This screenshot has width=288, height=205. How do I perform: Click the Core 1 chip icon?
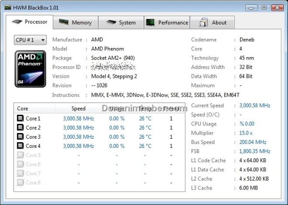point(20,118)
